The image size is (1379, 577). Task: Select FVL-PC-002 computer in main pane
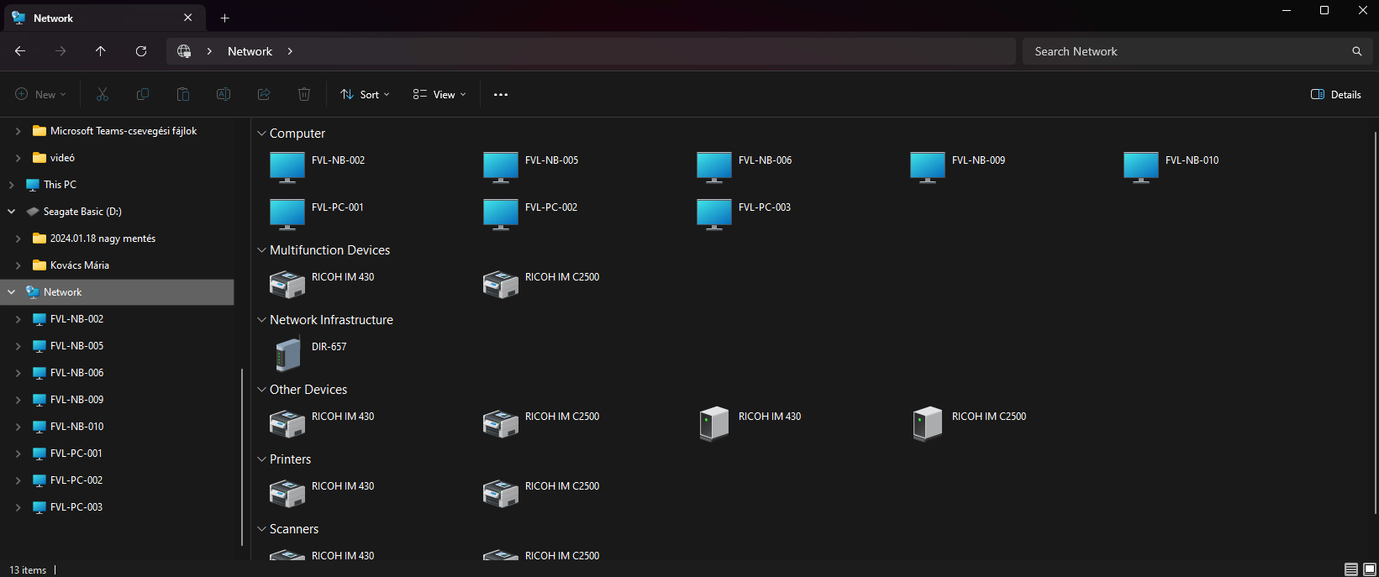[x=501, y=214]
